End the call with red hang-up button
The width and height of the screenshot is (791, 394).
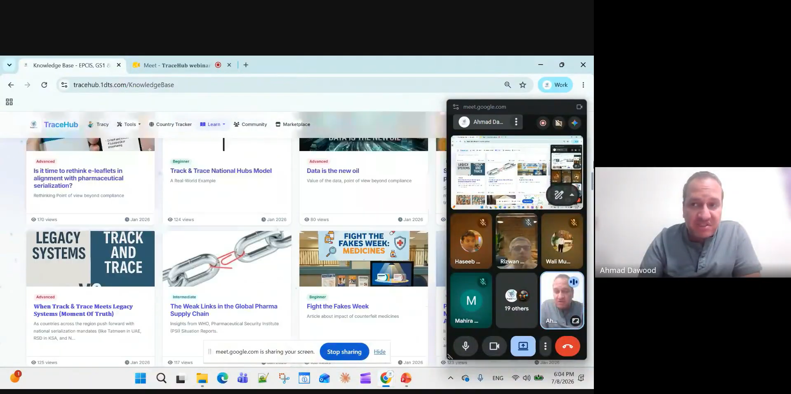567,346
